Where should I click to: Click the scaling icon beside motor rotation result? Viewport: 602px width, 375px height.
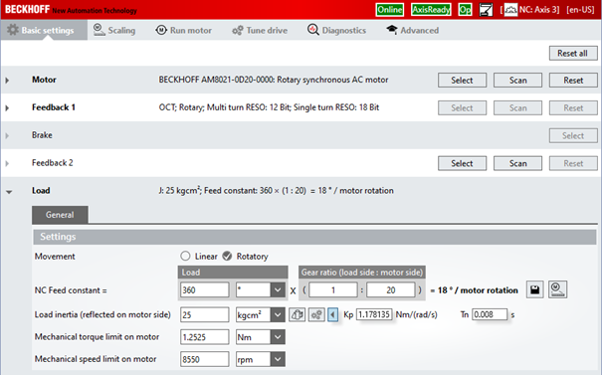[x=557, y=289]
